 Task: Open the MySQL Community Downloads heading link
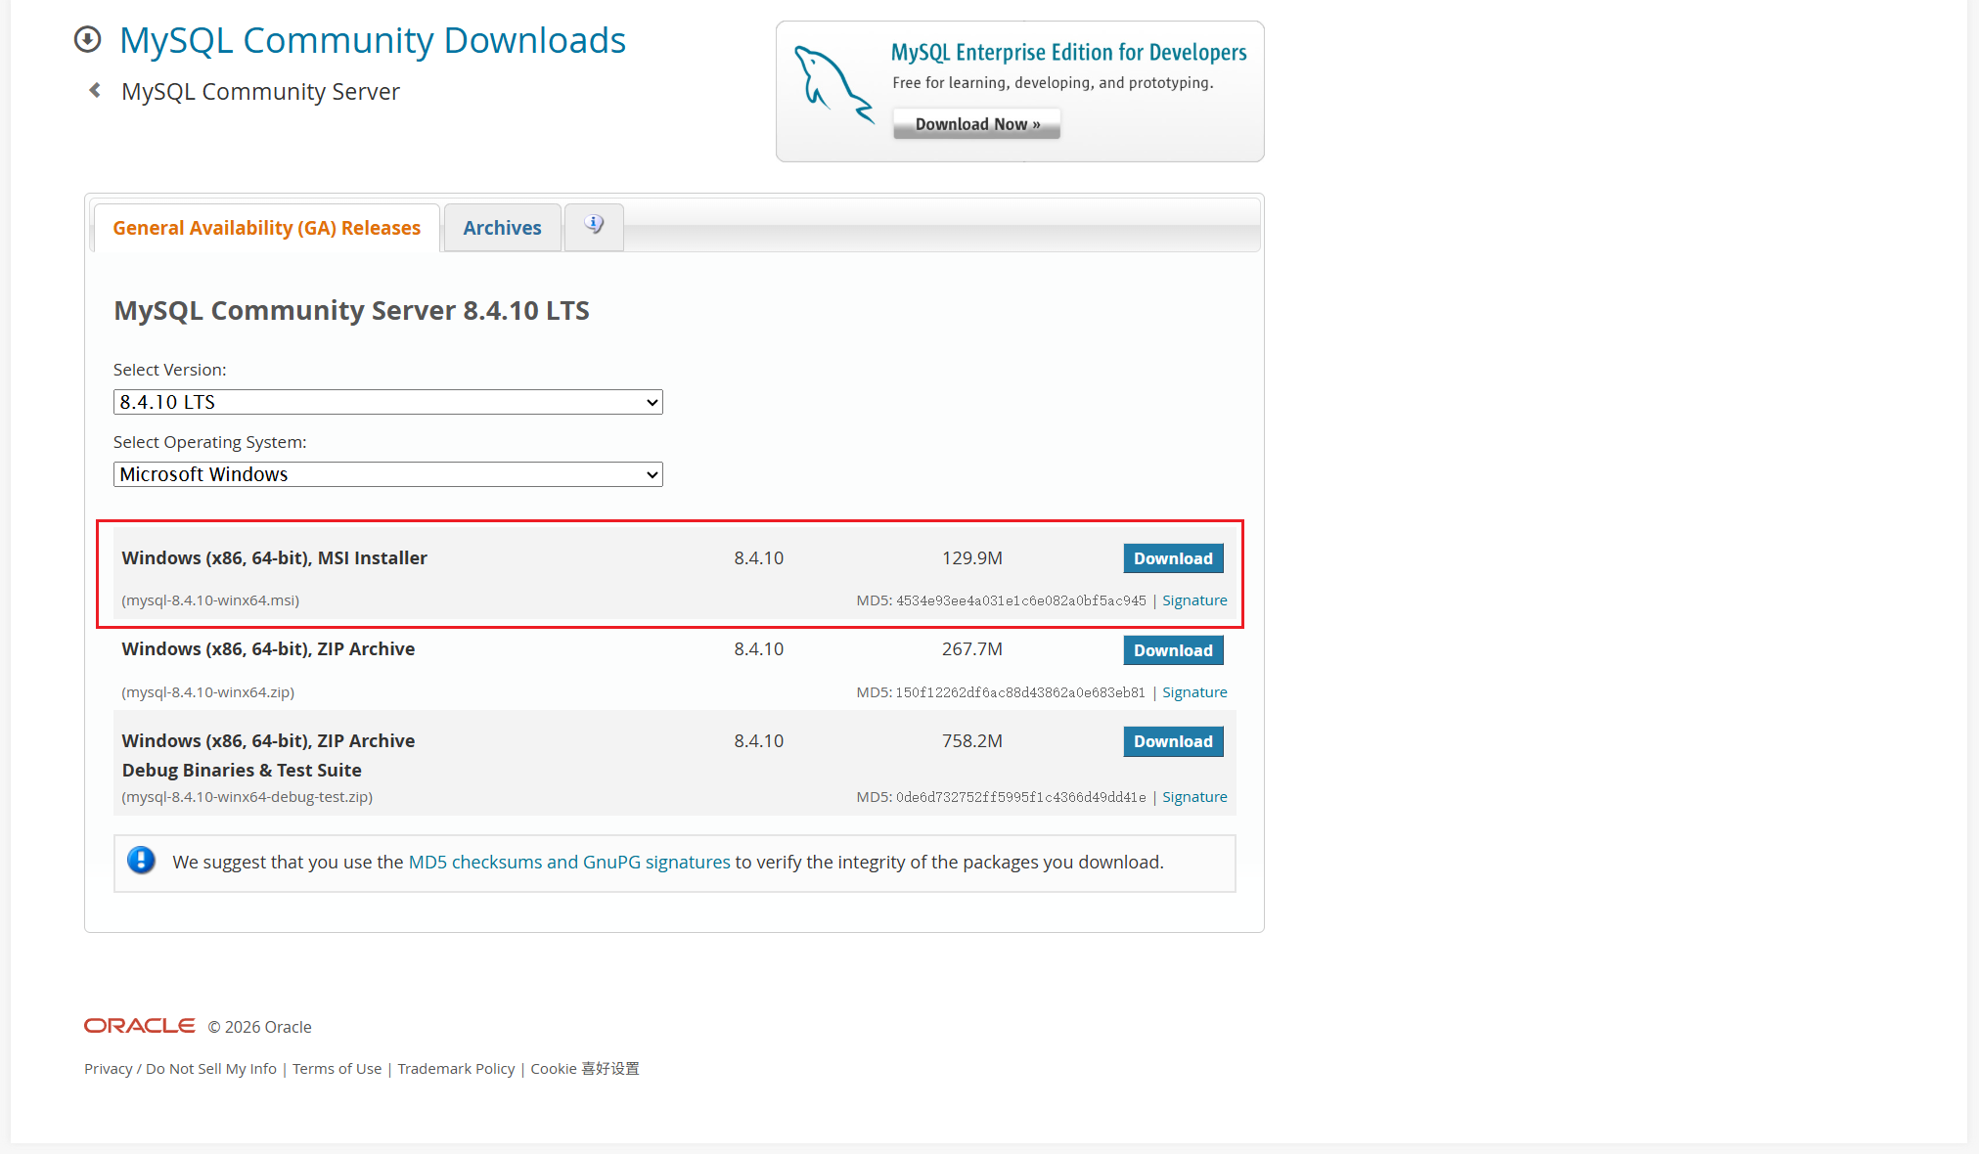[x=372, y=40]
